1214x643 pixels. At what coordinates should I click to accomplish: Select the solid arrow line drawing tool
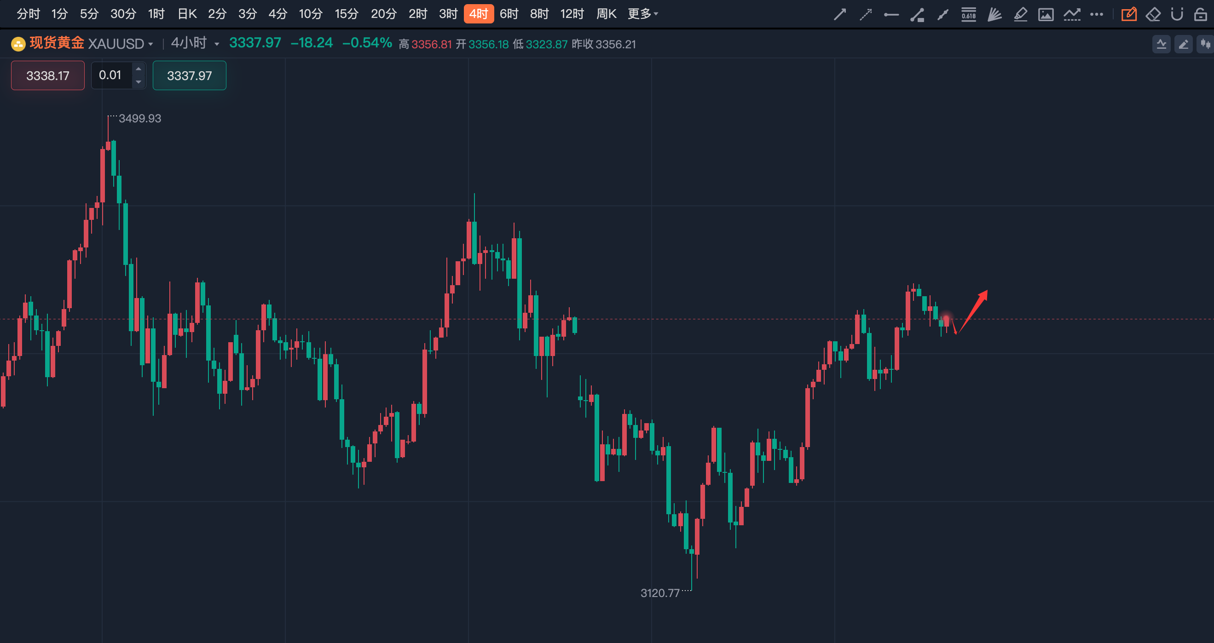coord(840,15)
